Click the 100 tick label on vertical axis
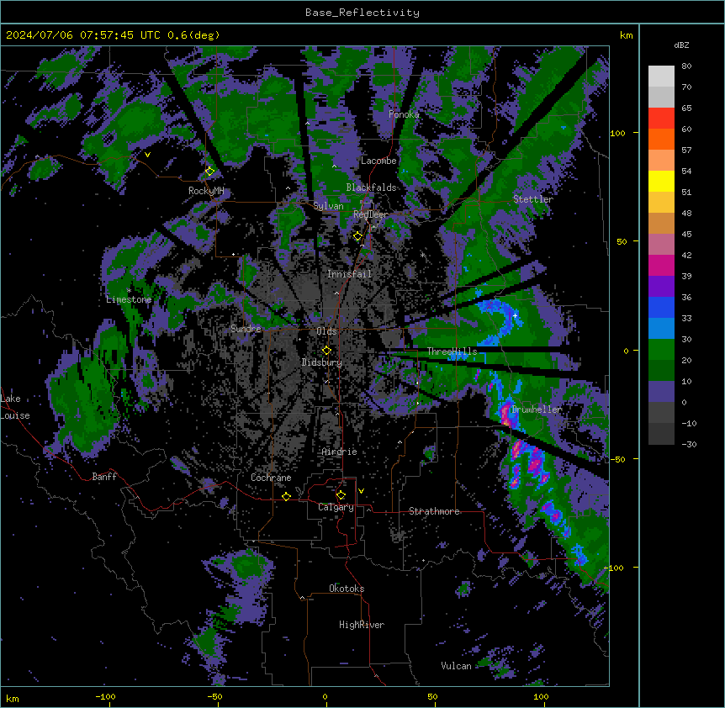 tap(617, 133)
